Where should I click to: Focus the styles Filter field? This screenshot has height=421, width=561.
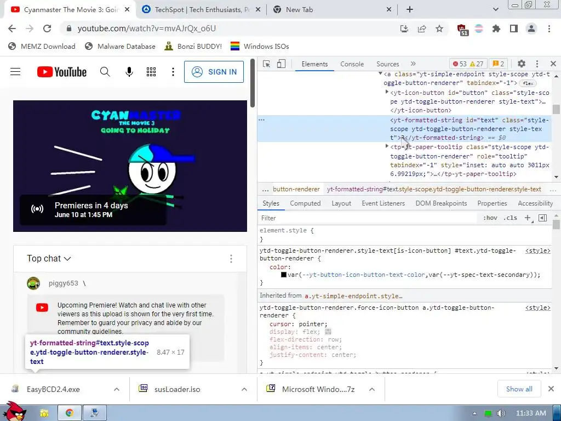[368, 218]
